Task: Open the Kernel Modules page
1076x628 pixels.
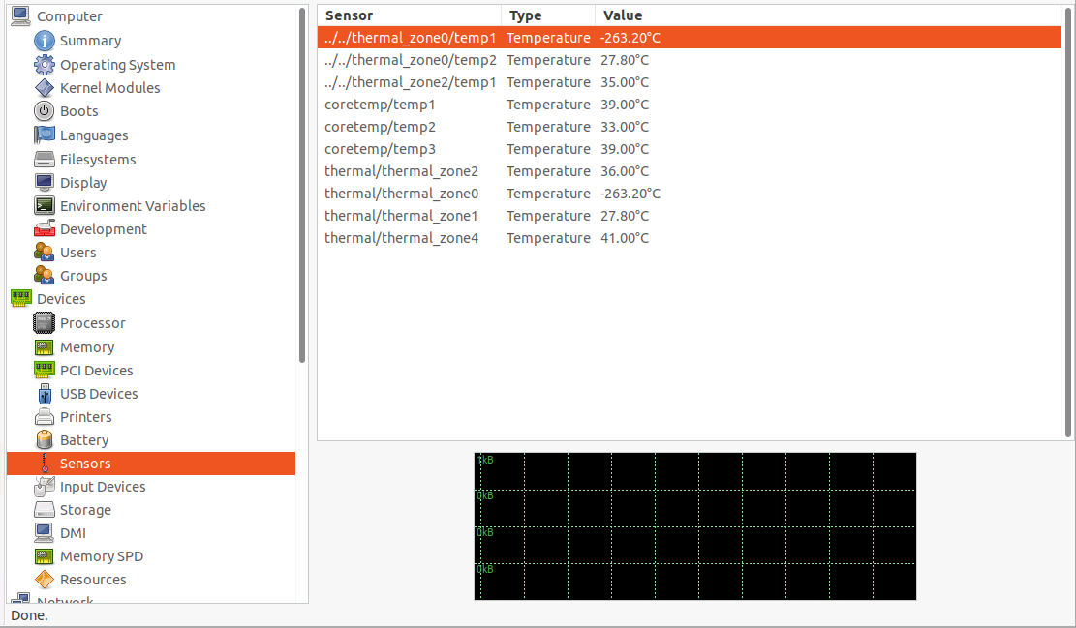Action: point(109,87)
